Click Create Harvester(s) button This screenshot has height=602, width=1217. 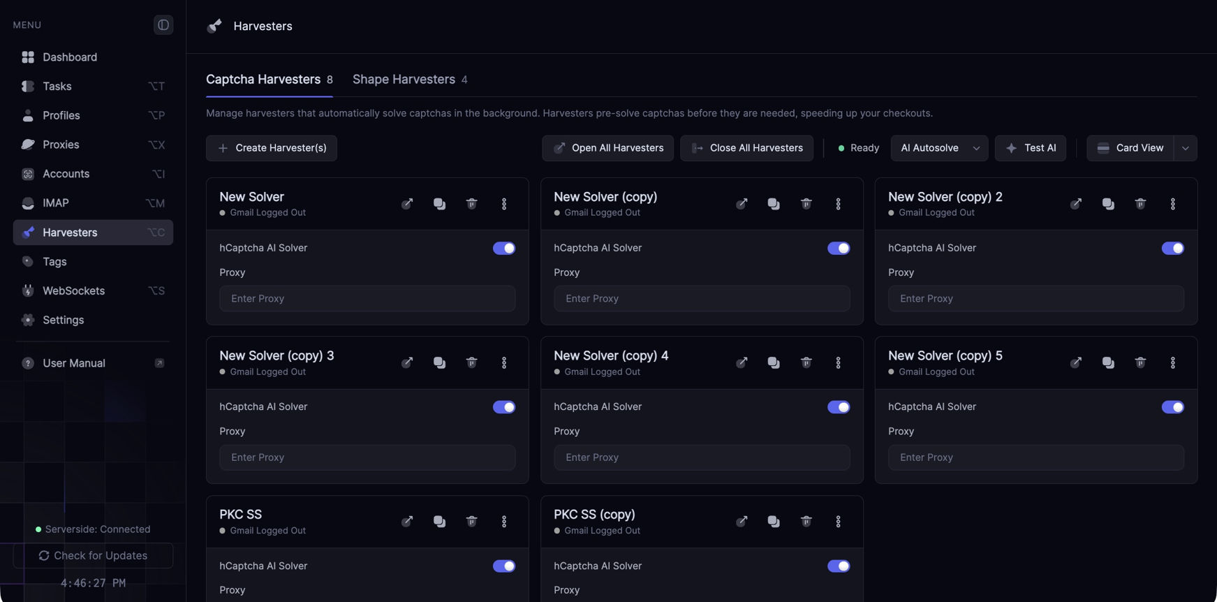click(272, 148)
